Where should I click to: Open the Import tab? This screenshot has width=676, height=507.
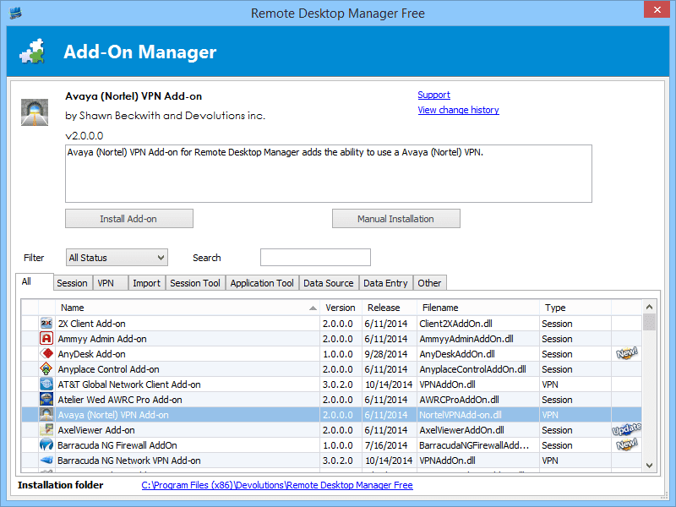pos(146,283)
